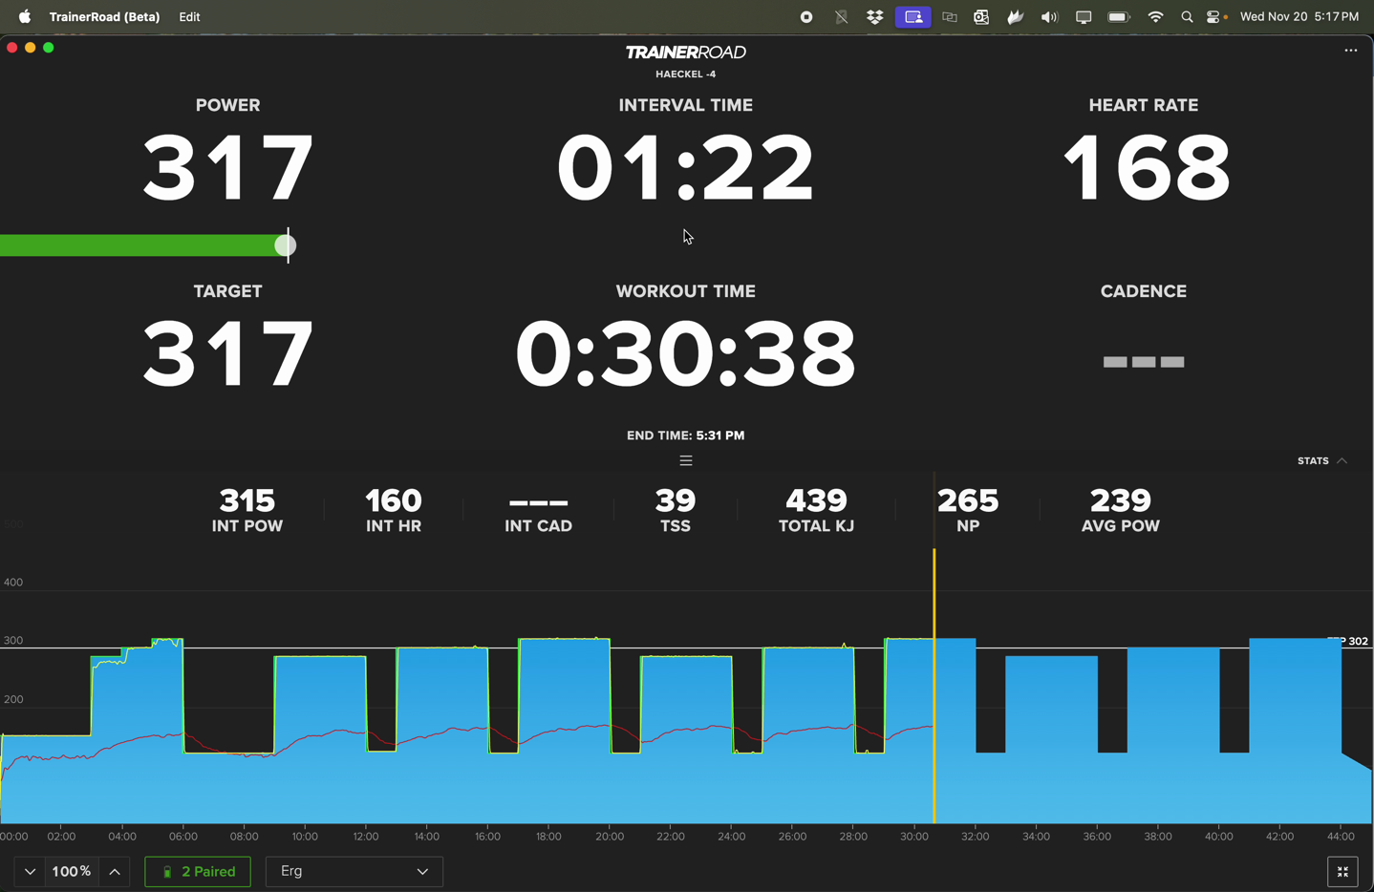The width and height of the screenshot is (1374, 892).
Task: Click the 265 NP stat
Action: [968, 510]
